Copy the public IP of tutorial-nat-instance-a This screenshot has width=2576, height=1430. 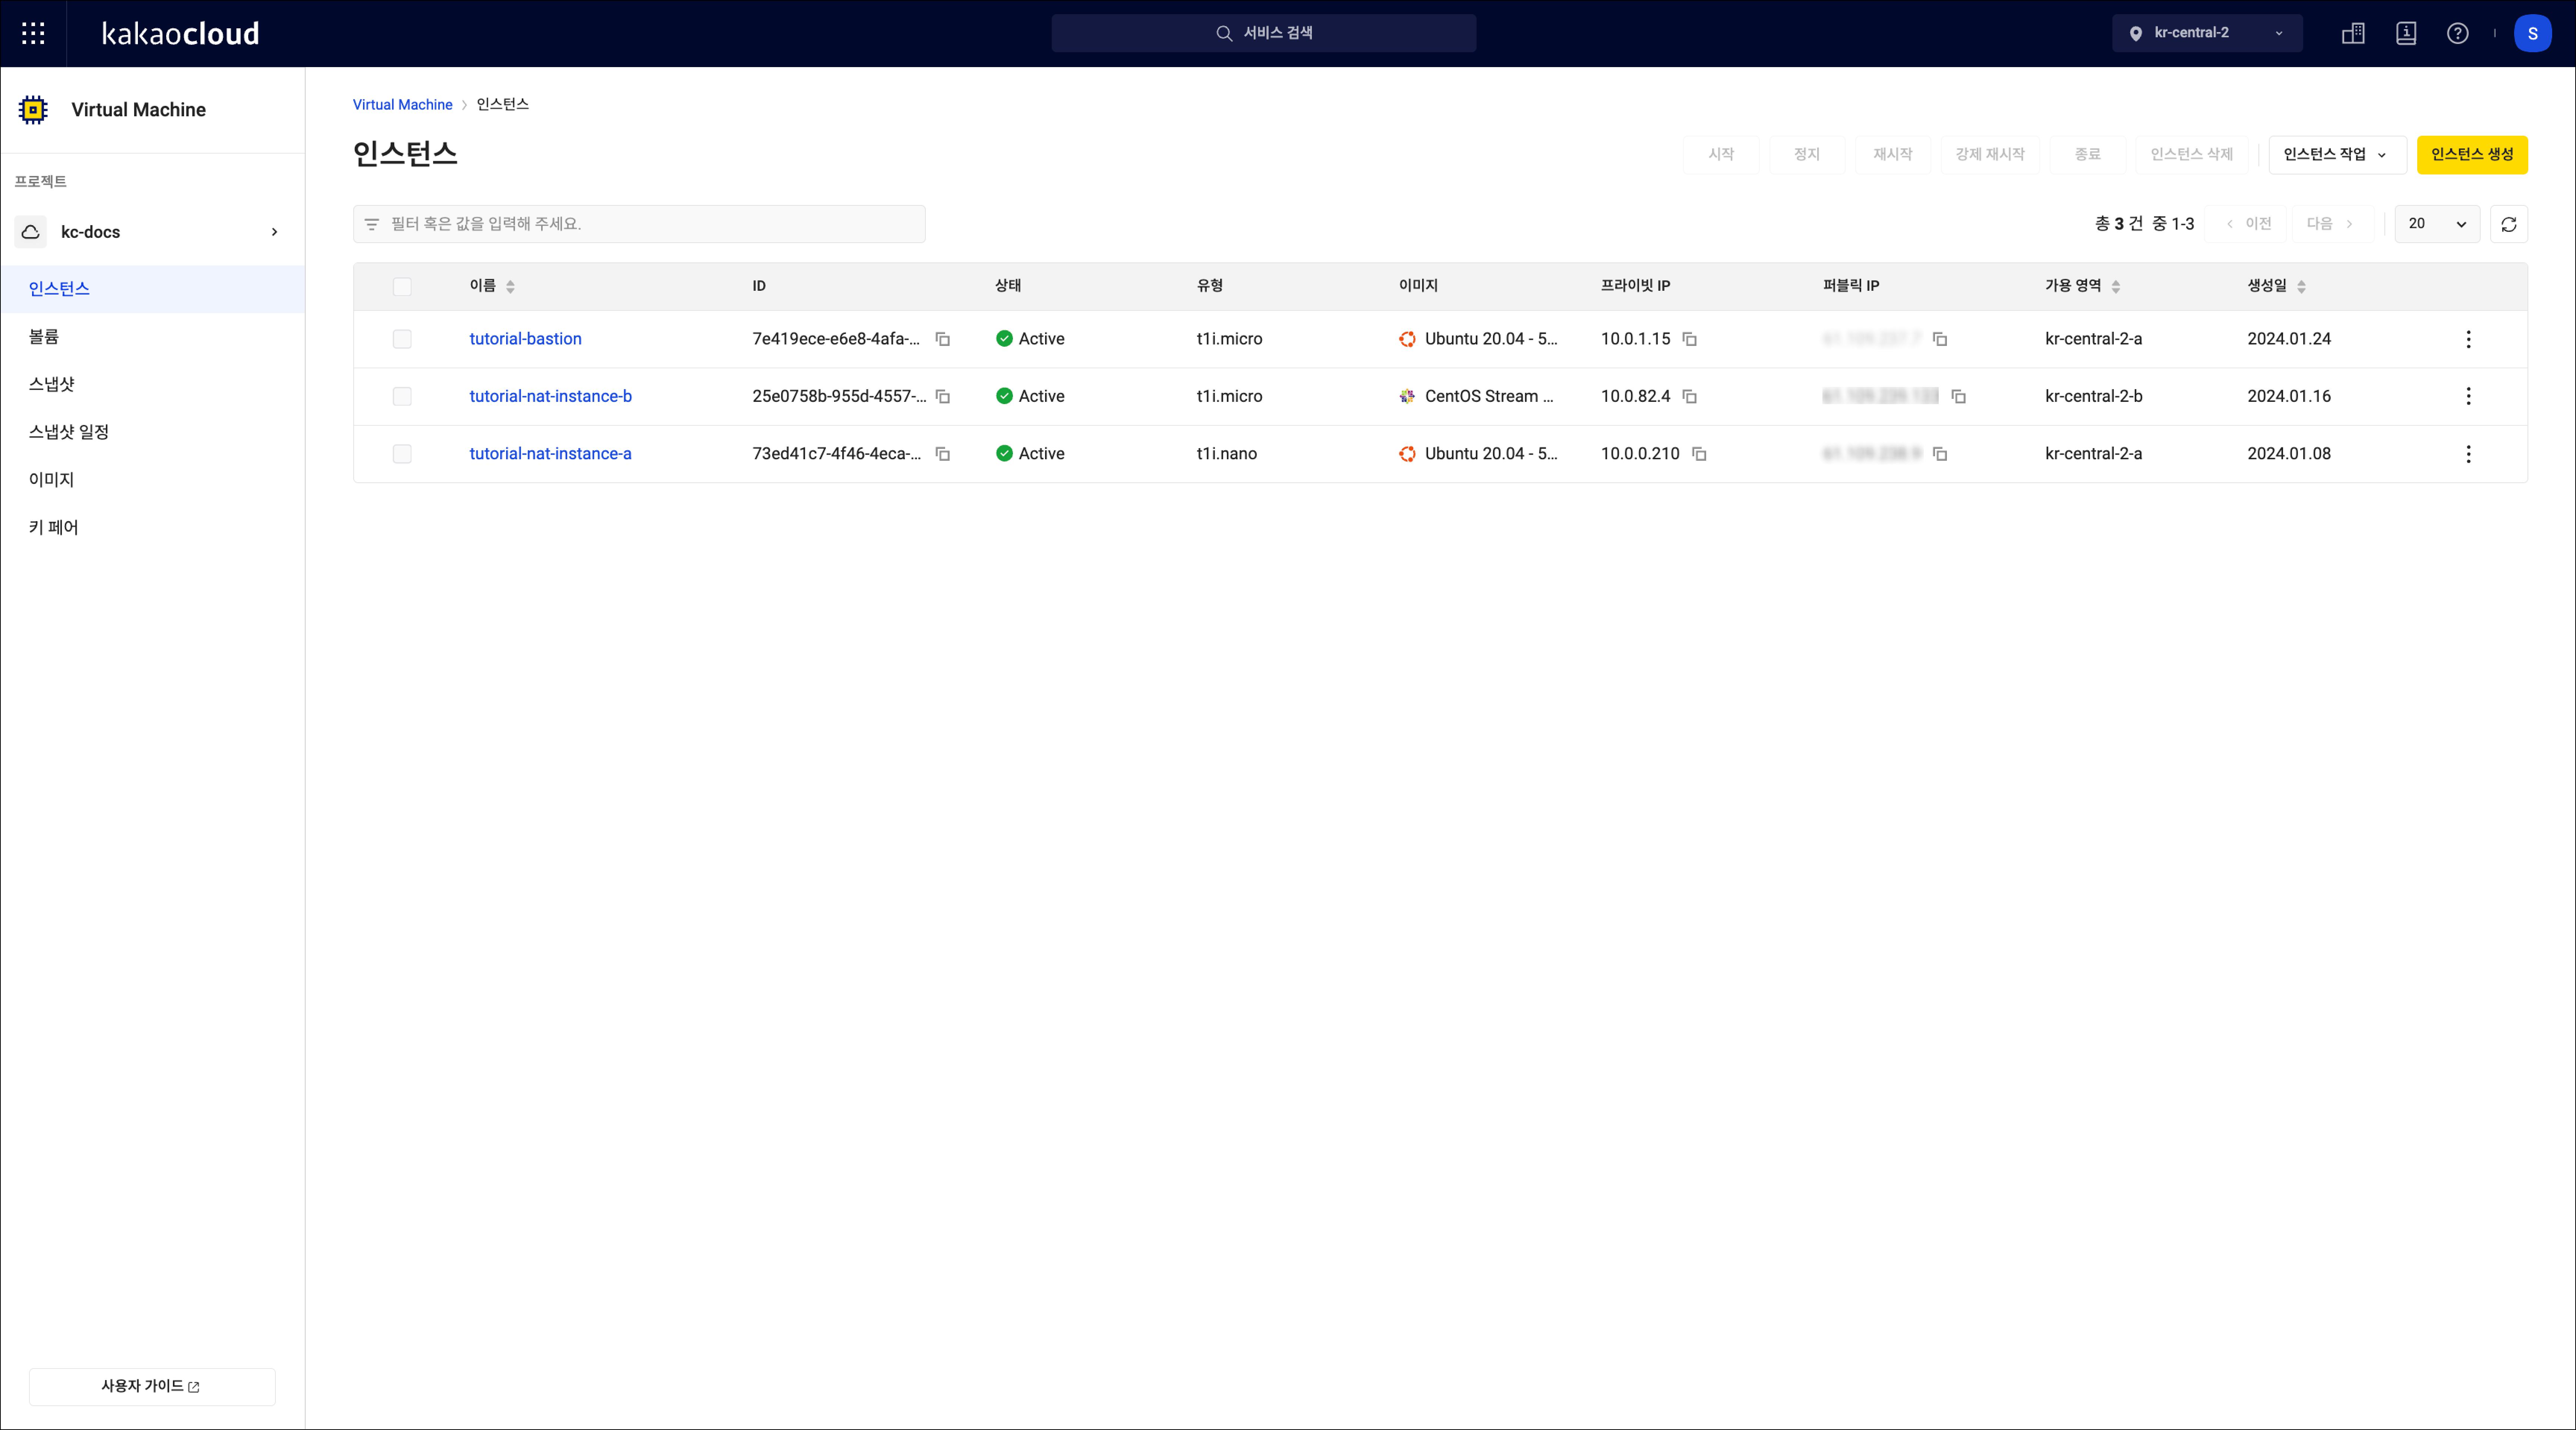click(x=1939, y=454)
